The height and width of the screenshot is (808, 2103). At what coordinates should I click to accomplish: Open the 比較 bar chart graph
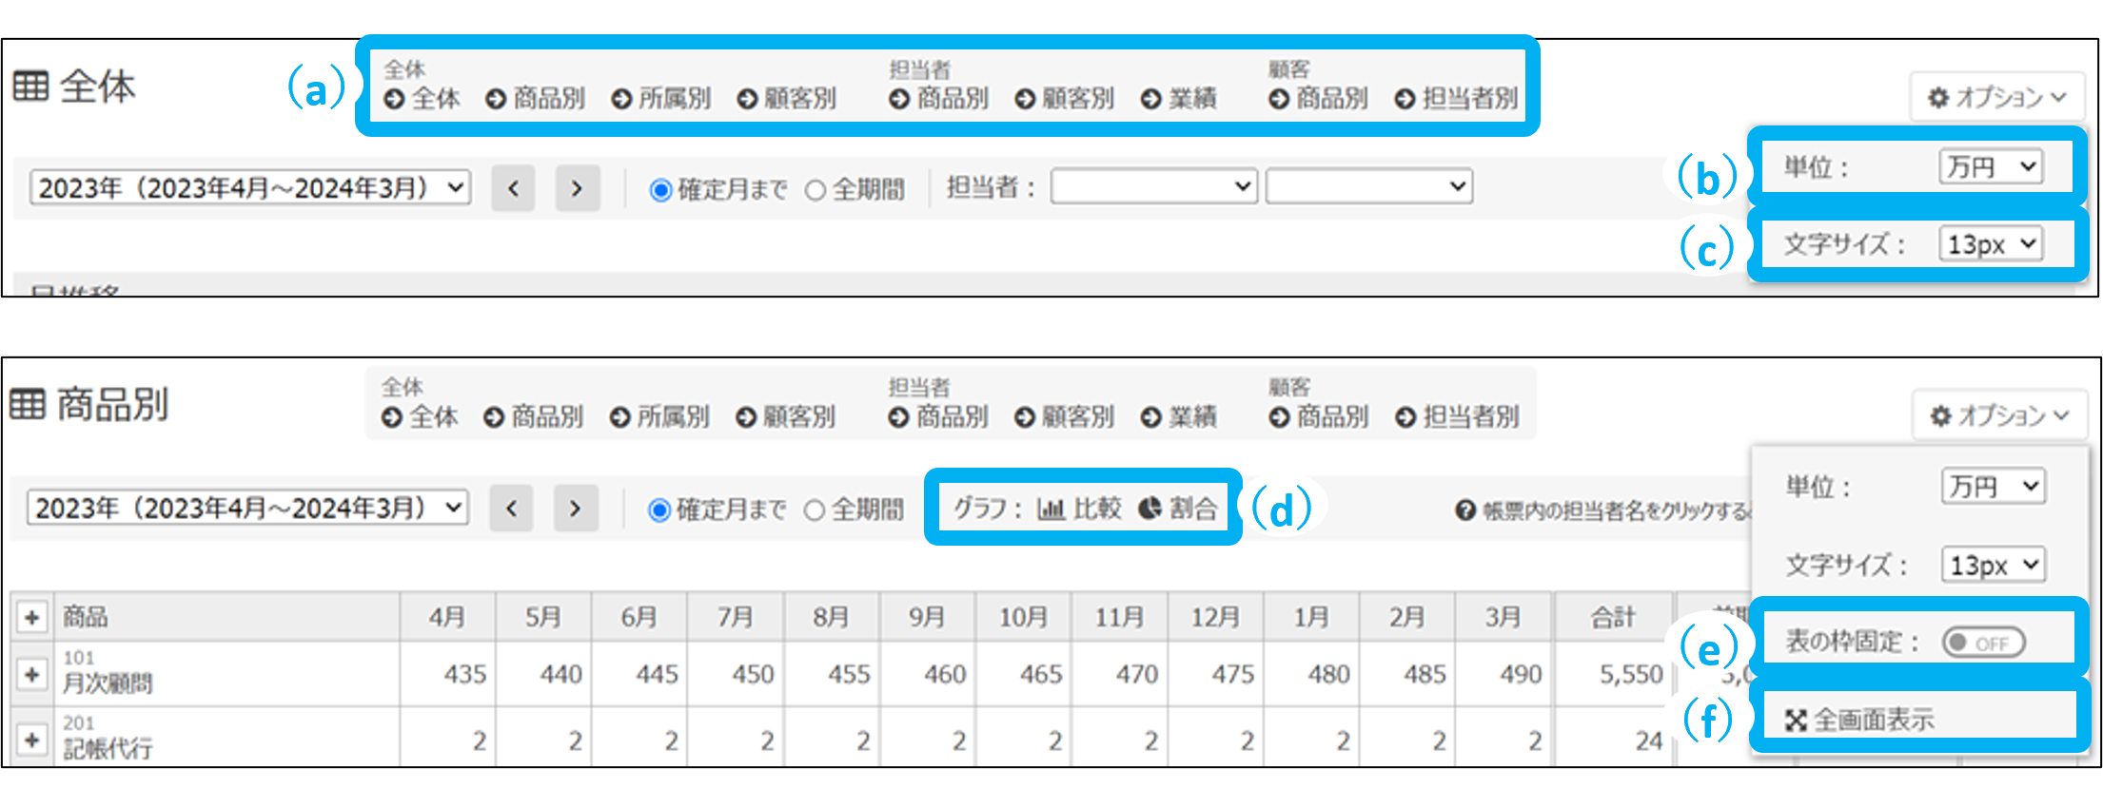pyautogui.click(x=1079, y=509)
